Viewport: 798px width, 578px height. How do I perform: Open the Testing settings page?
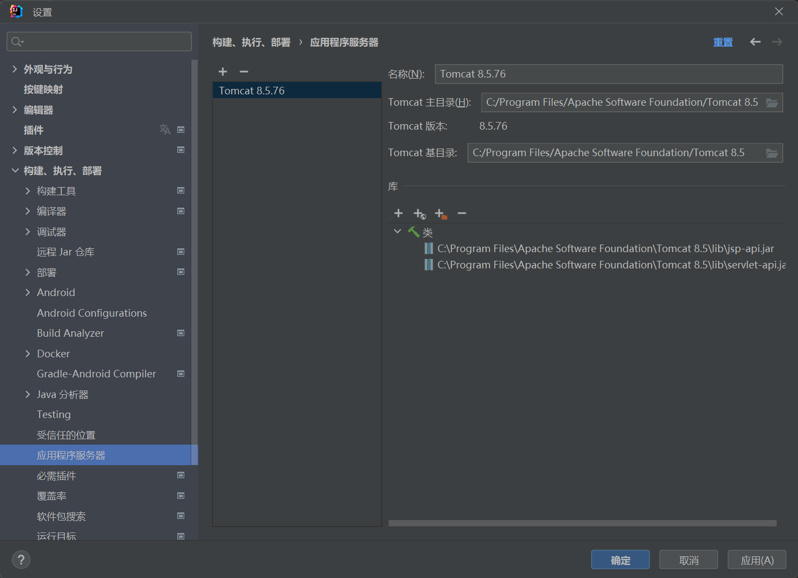click(54, 414)
